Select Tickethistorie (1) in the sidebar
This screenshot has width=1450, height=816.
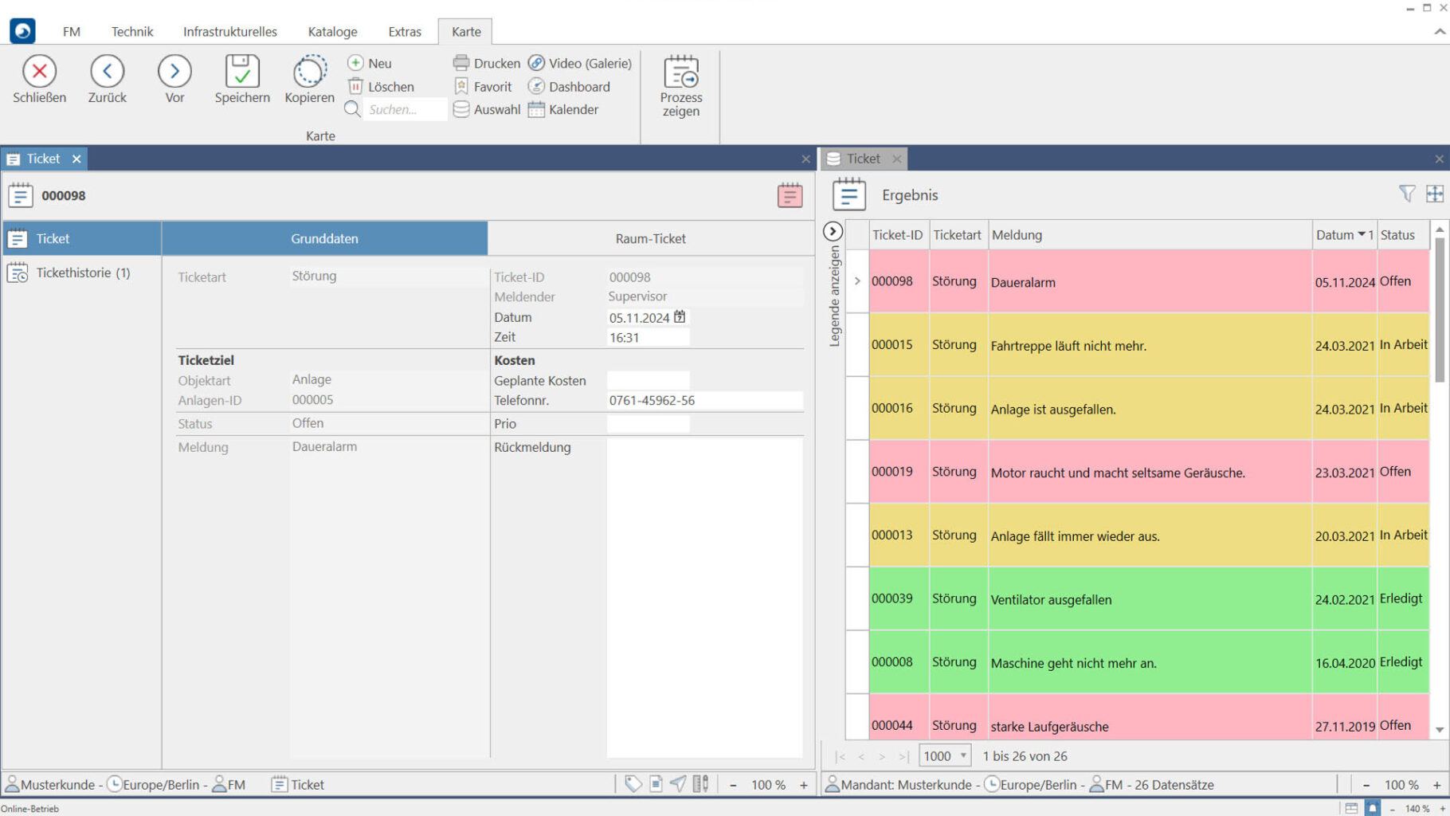(x=83, y=273)
